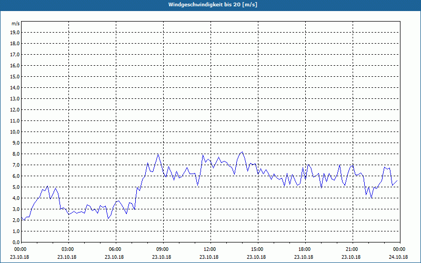Select the 4,0 y-axis value
This screenshot has width=421, height=263.
tap(16, 198)
